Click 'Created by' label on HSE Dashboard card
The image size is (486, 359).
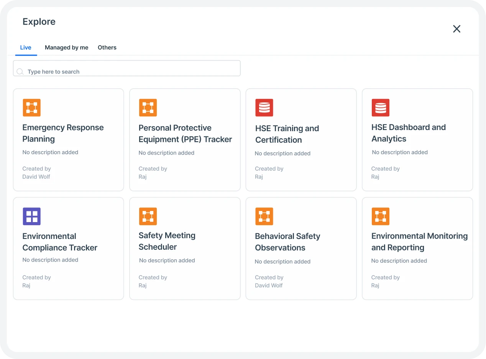click(x=386, y=169)
